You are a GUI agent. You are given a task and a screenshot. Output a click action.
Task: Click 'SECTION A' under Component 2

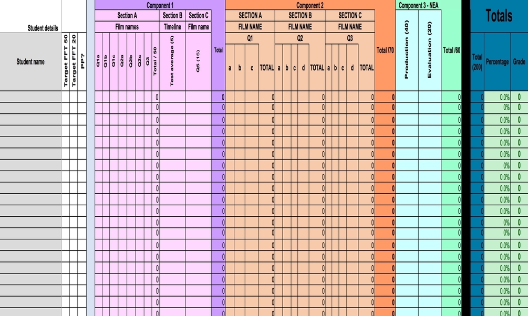coord(250,15)
